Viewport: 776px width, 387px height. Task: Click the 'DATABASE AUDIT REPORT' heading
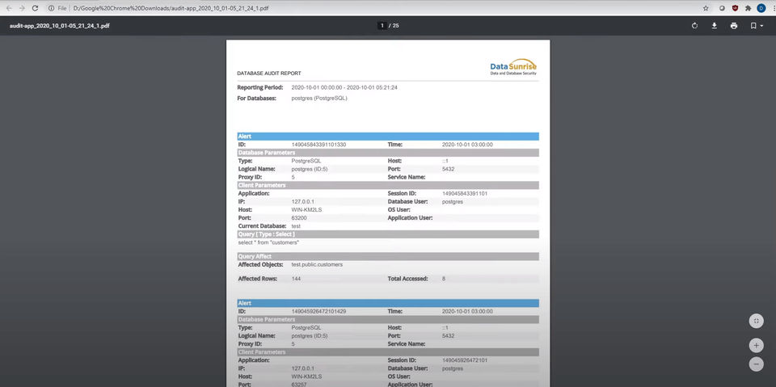[x=268, y=74]
